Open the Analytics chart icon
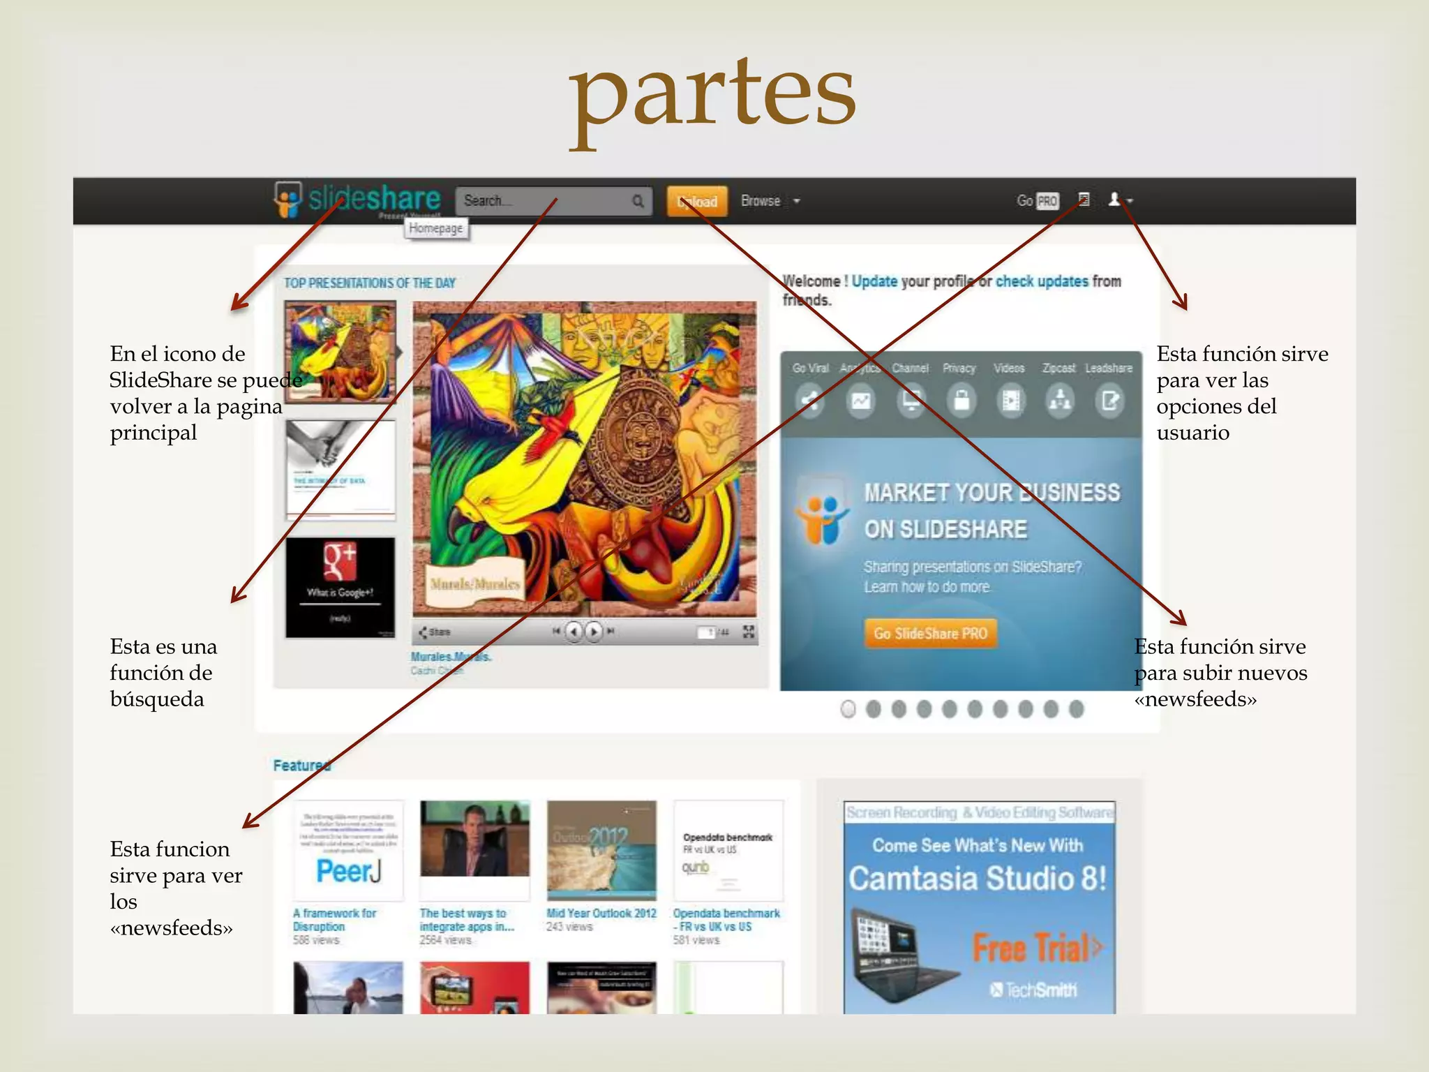Image resolution: width=1429 pixels, height=1072 pixels. tap(860, 401)
